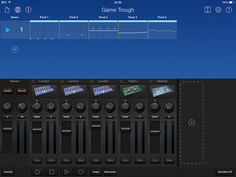Click the Game Trough song title
This screenshot has width=236, height=177.
pos(118,10)
